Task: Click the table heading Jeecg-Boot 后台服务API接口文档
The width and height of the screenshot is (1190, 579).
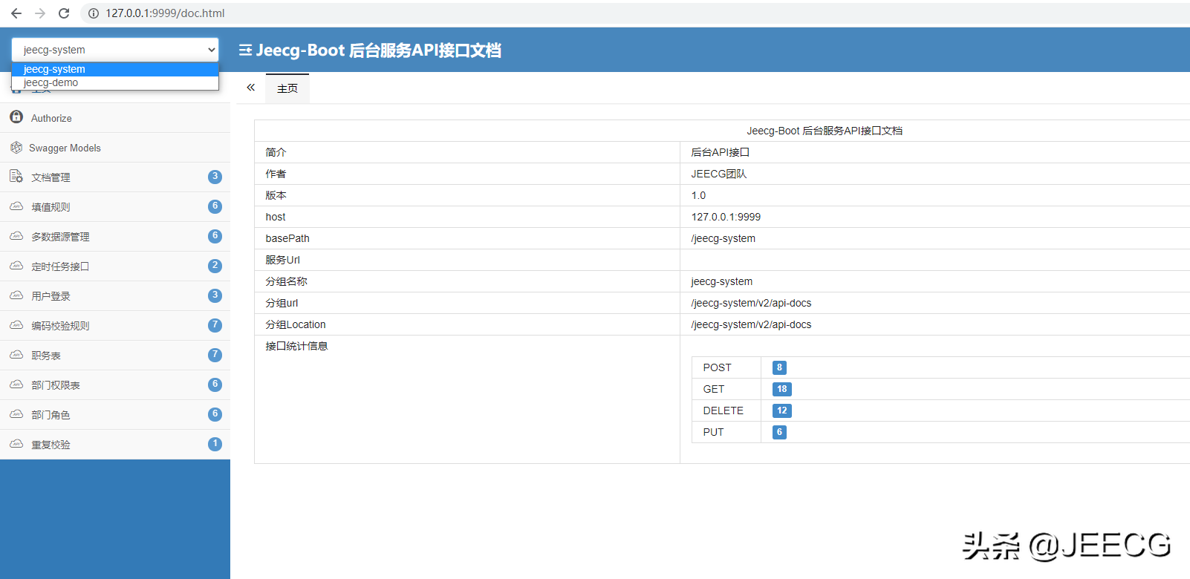Action: [x=825, y=131]
